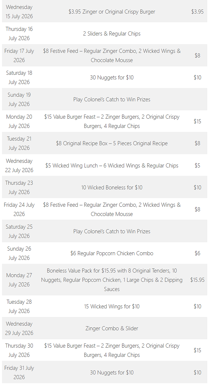Screen dimensions: 215x386
Task: Click the Saturday 18 July 30 Nuggets deal
Action: click(x=112, y=78)
